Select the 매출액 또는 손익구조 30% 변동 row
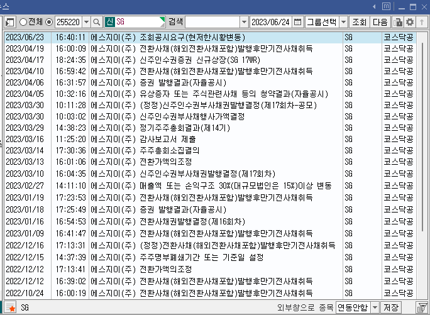The height and width of the screenshot is (315, 430). (210, 185)
